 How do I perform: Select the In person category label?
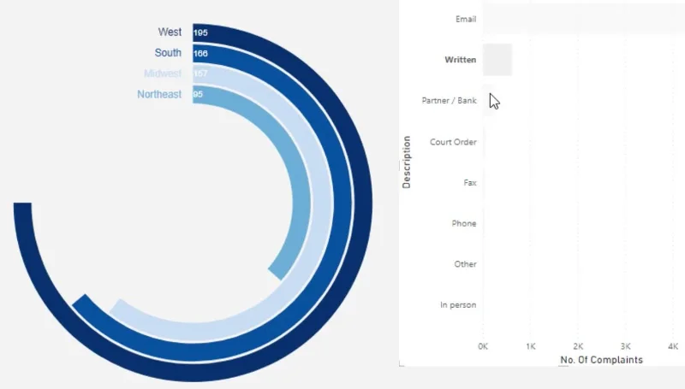click(458, 305)
